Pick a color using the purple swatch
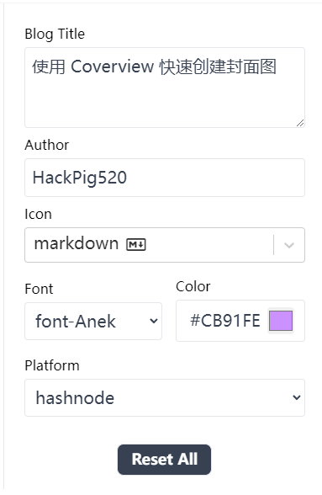The width and height of the screenshot is (322, 495). (281, 321)
